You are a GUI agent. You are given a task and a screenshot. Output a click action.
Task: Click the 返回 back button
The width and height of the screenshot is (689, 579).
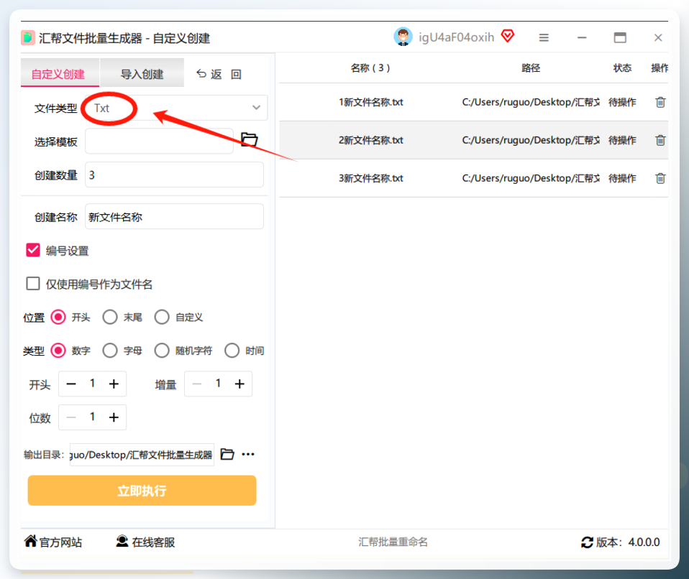219,74
